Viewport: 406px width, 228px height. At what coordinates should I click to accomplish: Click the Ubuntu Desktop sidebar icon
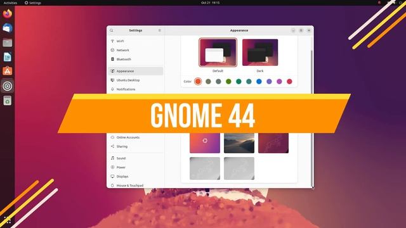[x=112, y=80]
